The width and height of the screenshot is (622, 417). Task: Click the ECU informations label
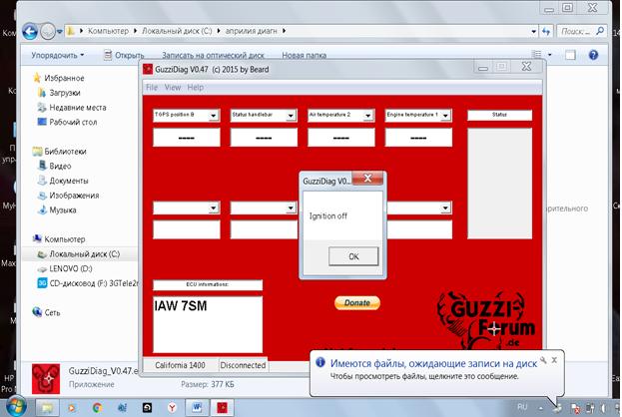click(208, 284)
